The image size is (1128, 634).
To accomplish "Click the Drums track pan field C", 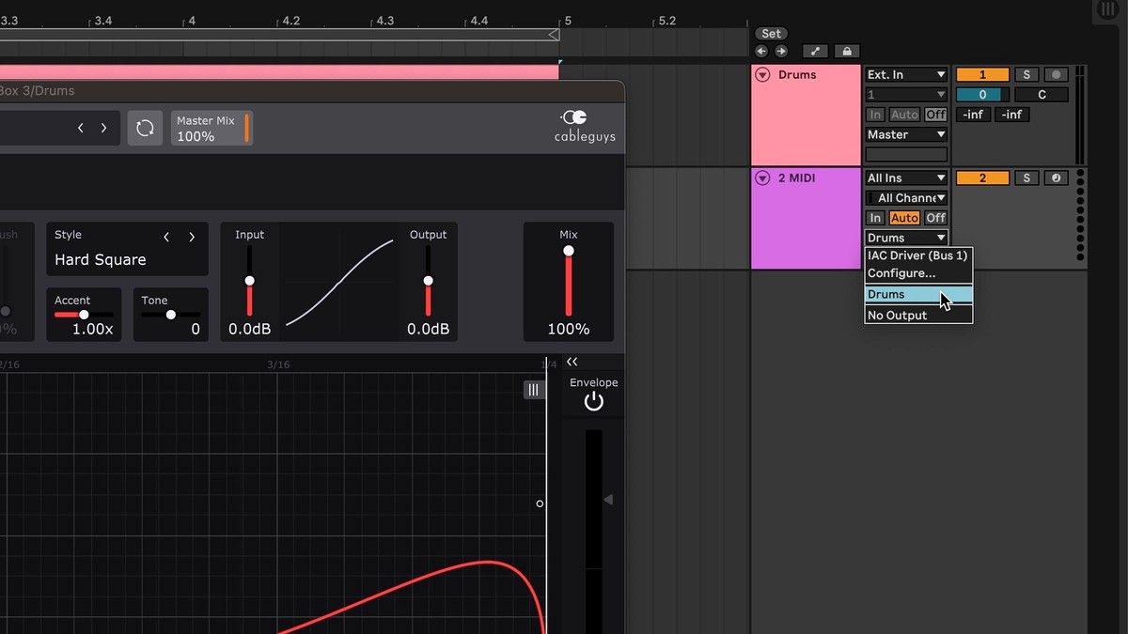I will [1042, 95].
